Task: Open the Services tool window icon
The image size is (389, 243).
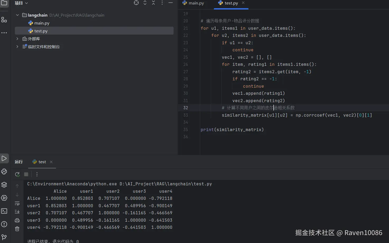Action: [4, 198]
